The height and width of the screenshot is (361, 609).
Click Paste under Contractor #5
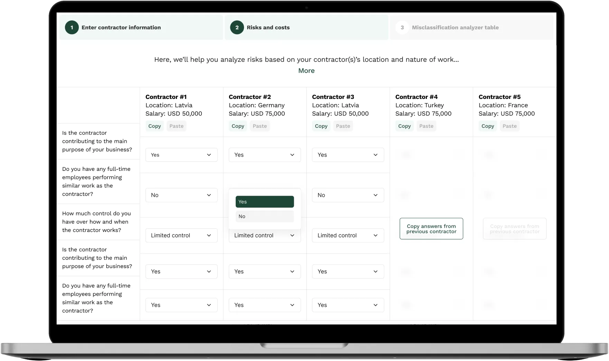pos(509,126)
